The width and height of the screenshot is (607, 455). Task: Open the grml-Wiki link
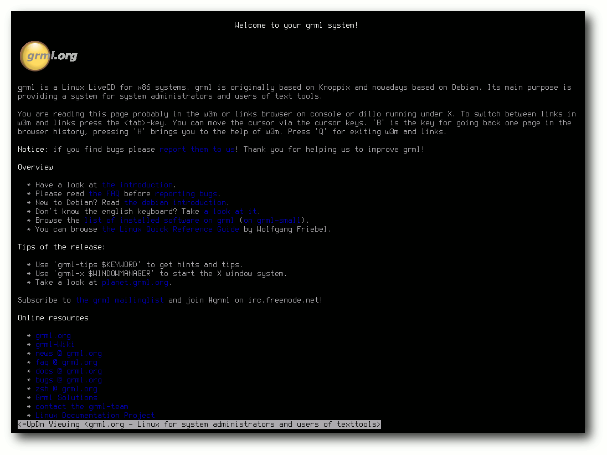(55, 345)
